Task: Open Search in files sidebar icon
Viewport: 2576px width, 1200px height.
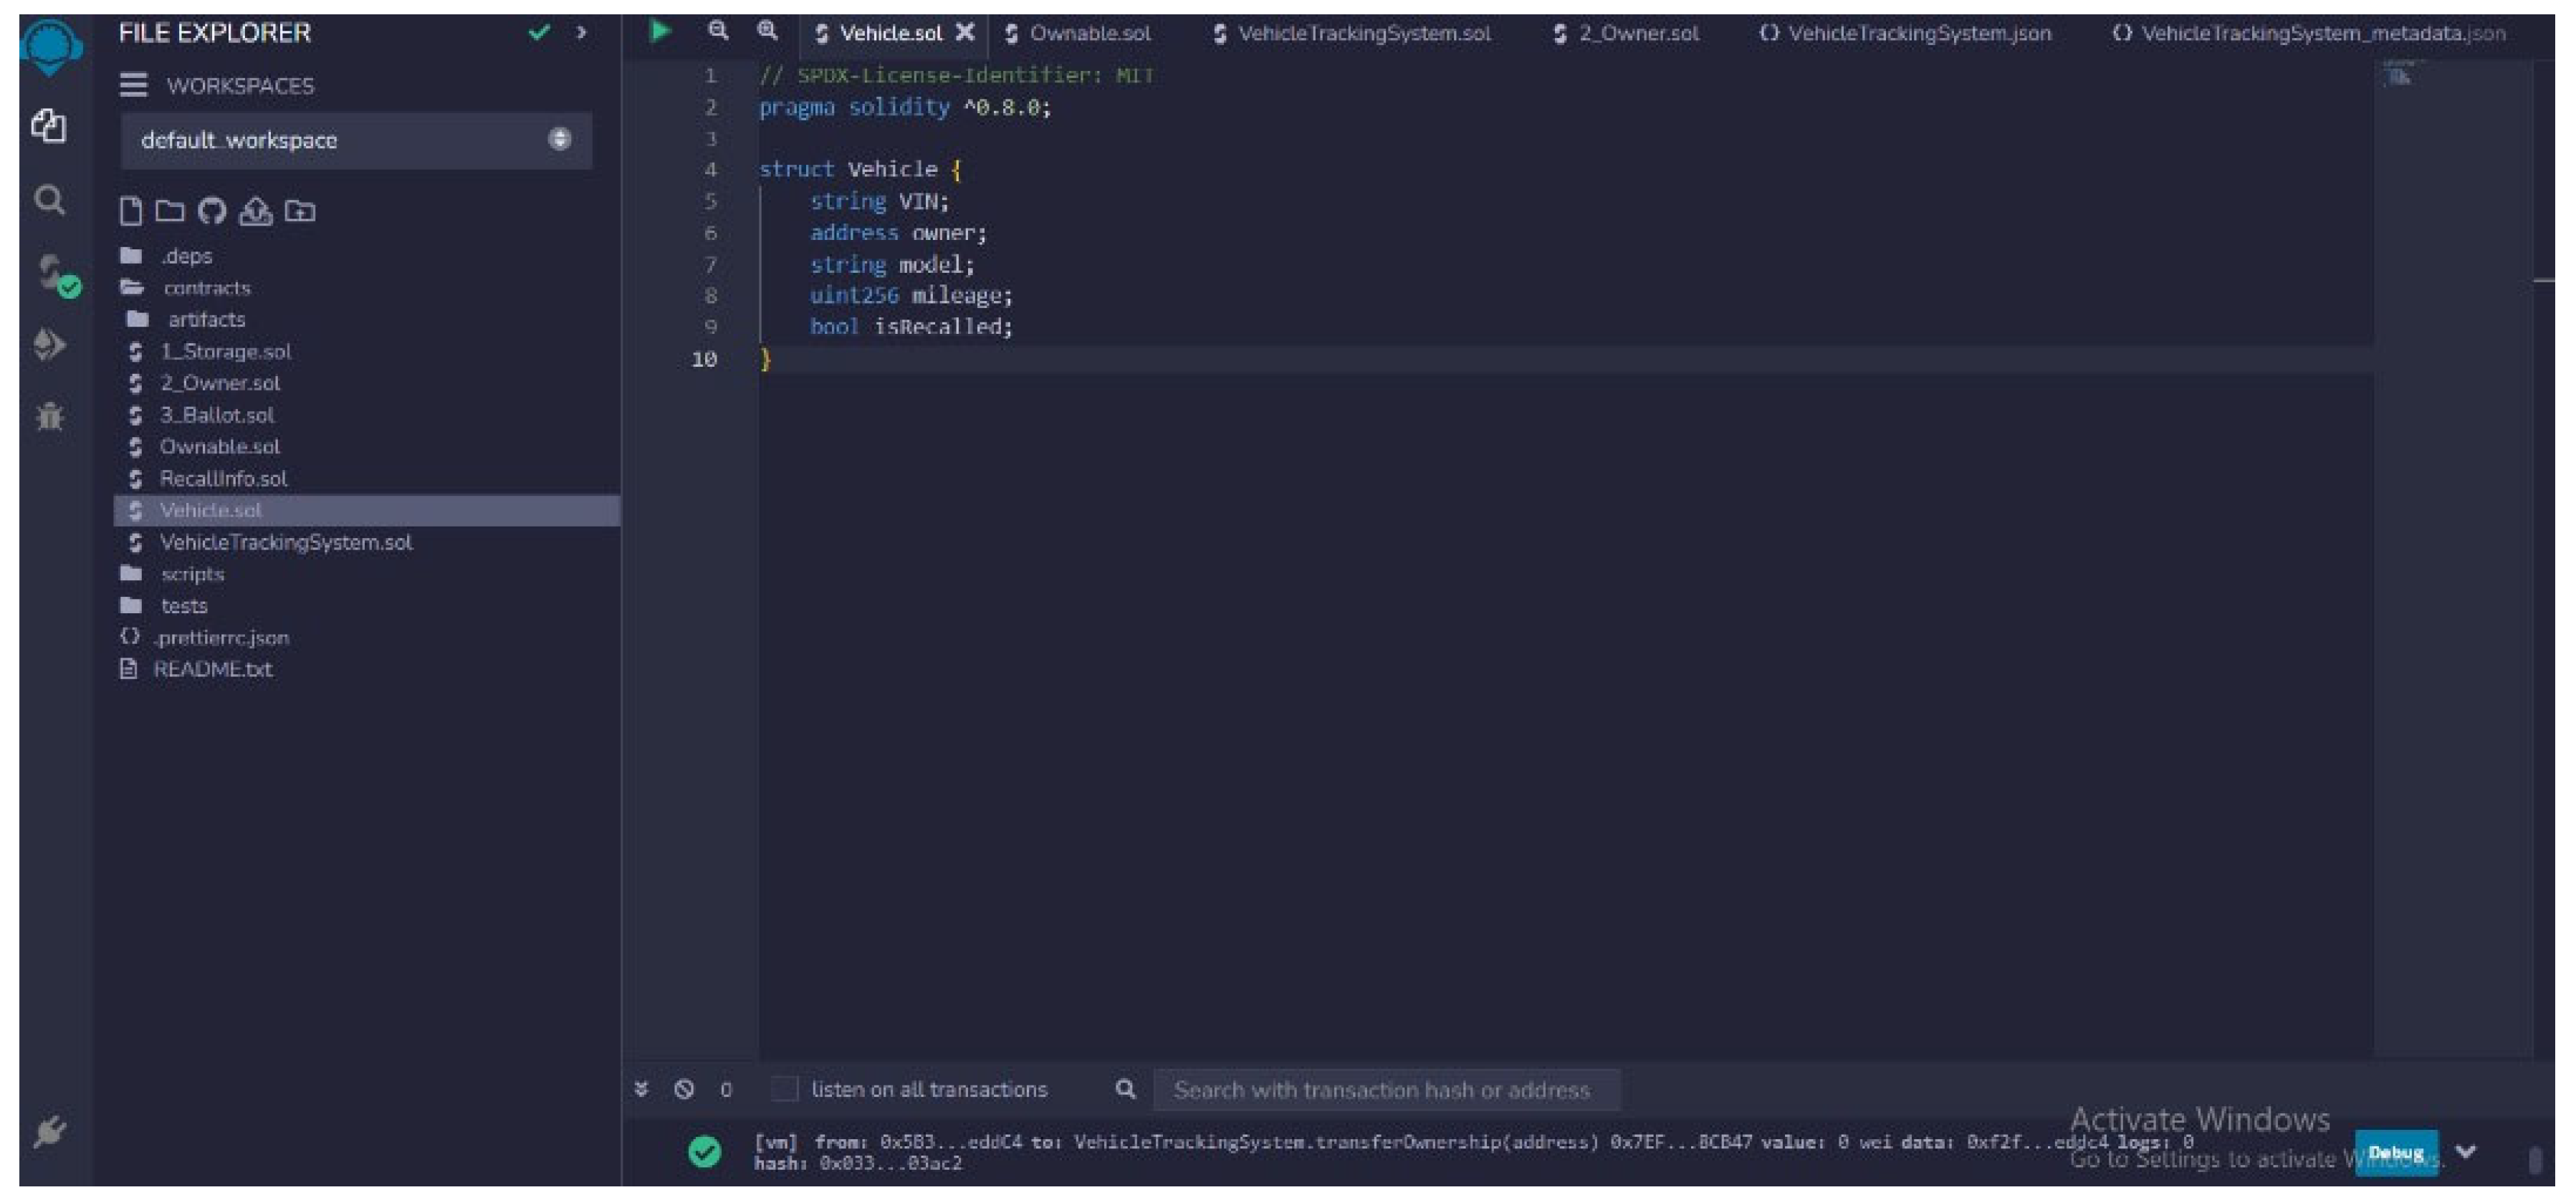Action: (x=50, y=201)
